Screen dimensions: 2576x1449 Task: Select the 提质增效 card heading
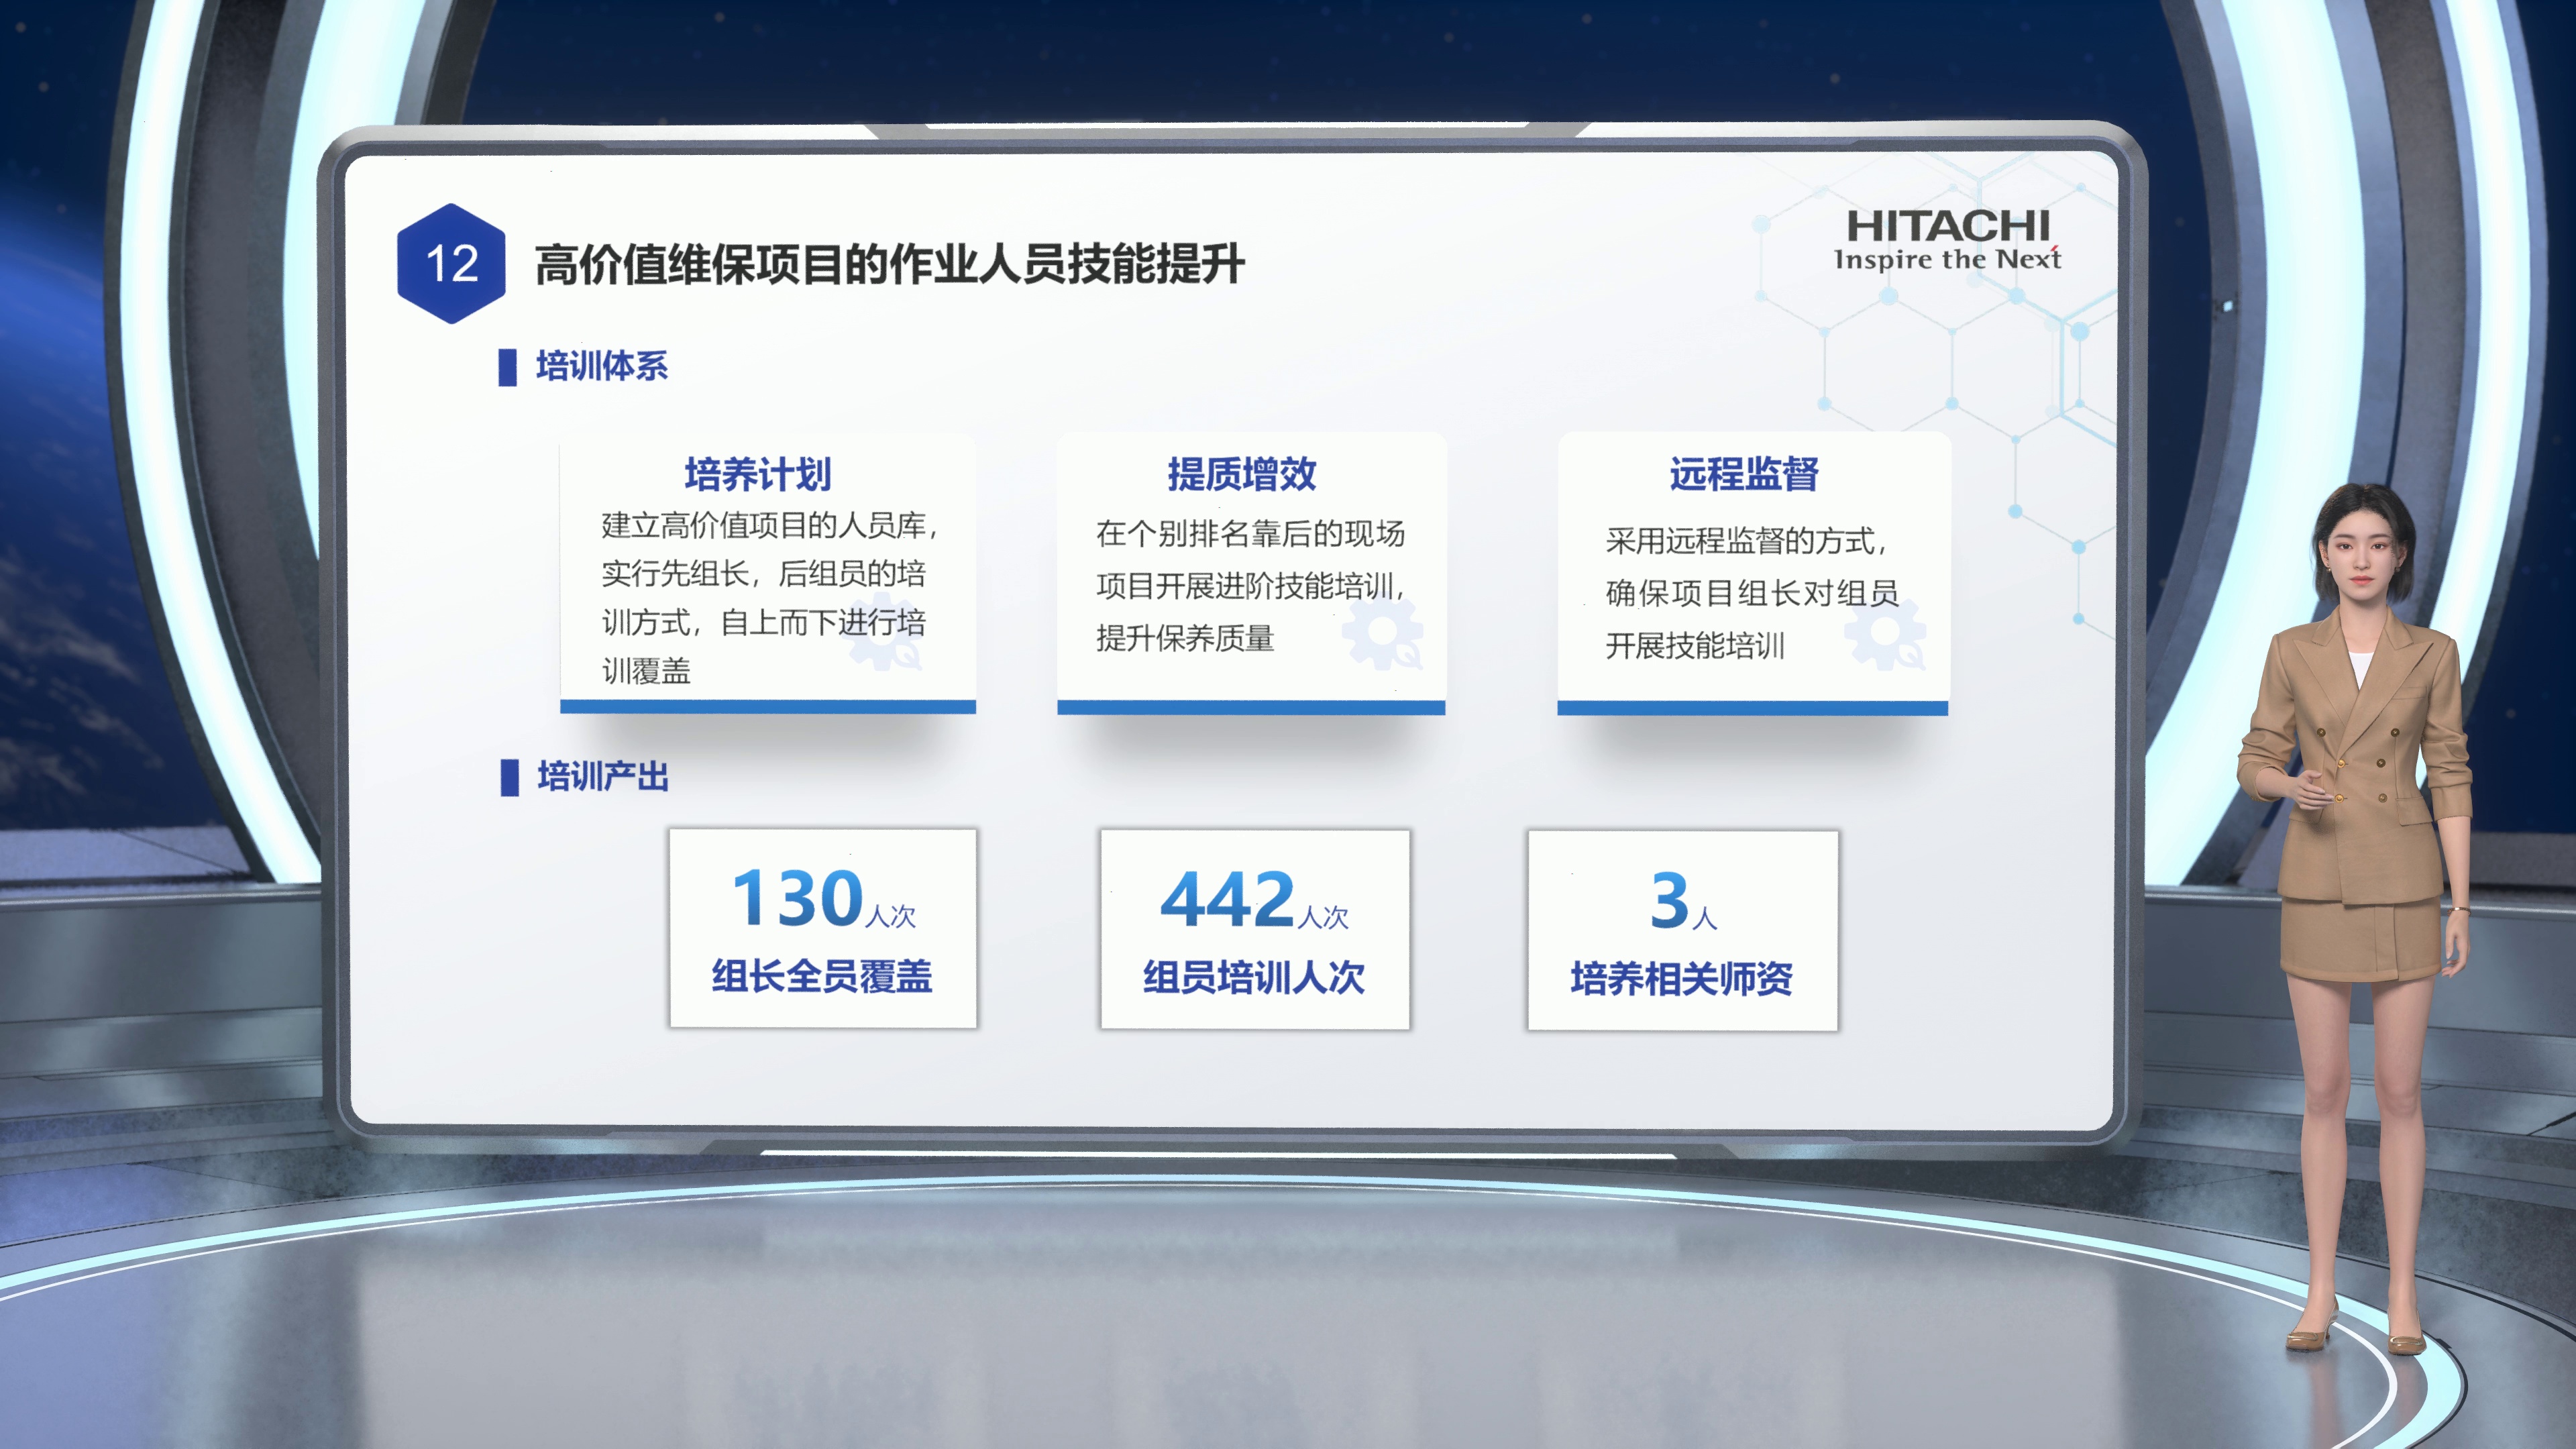(1242, 474)
